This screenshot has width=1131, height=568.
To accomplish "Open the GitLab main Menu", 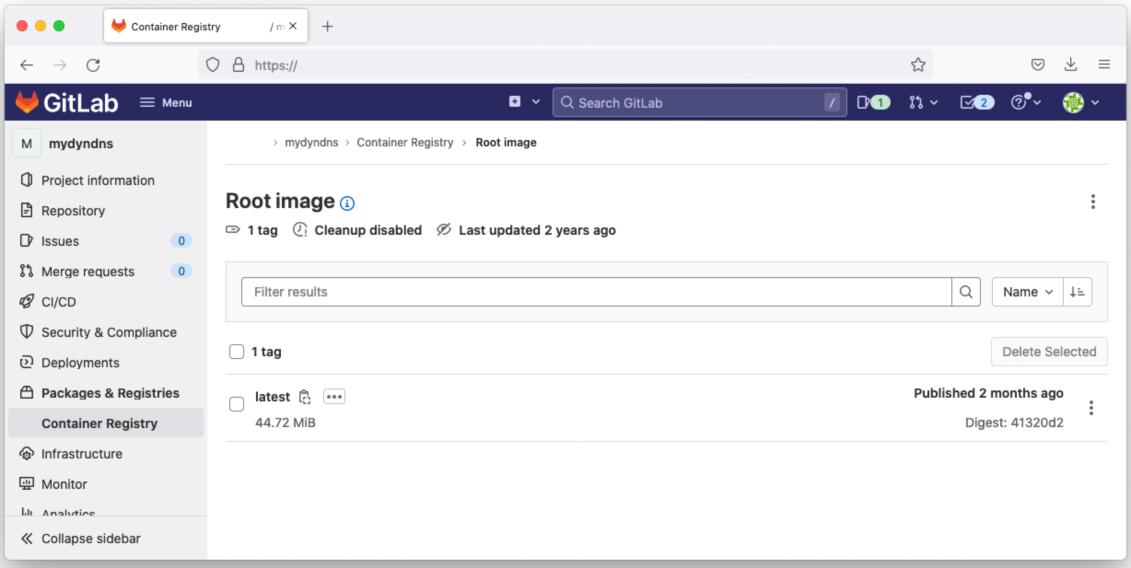I will point(166,102).
